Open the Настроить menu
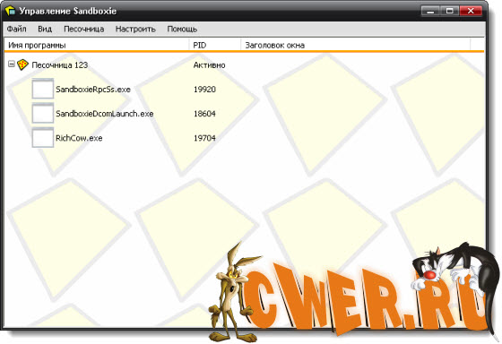Screen dimensions: 502x344 pos(135,30)
